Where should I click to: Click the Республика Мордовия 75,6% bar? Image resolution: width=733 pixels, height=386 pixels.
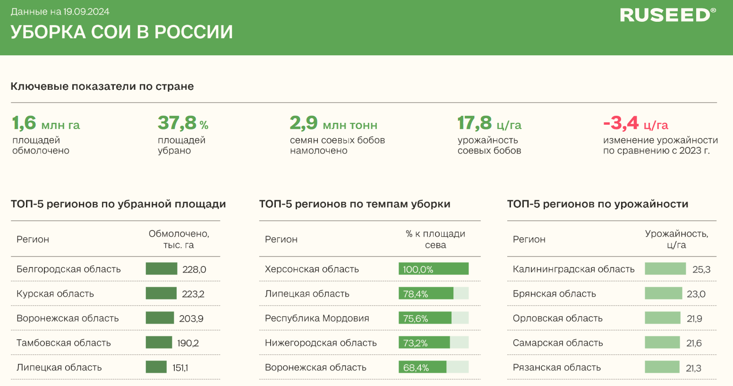coord(433,318)
